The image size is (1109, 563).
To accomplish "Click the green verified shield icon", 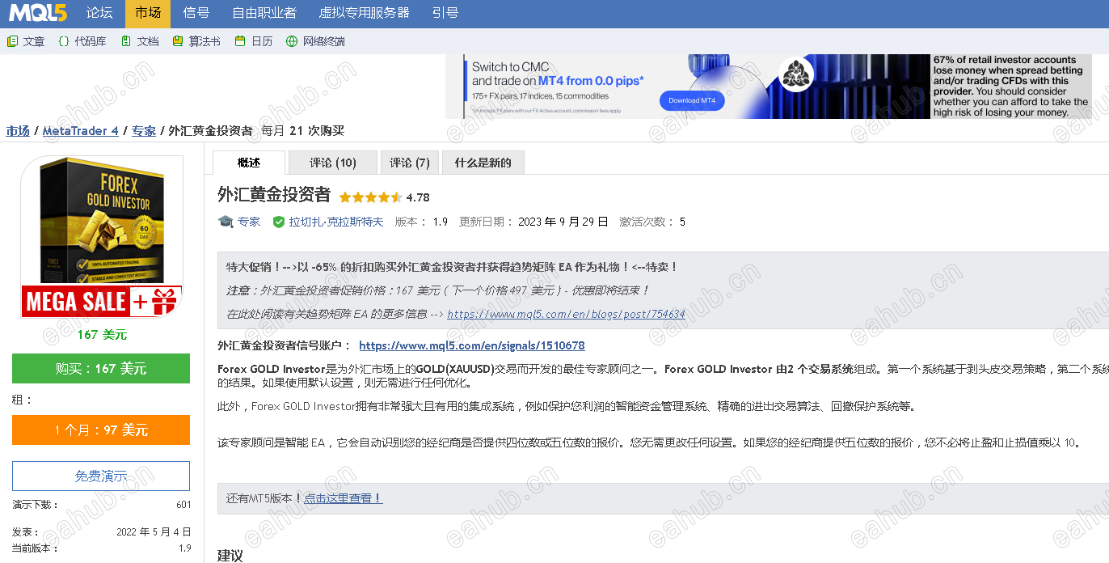I will point(279,222).
